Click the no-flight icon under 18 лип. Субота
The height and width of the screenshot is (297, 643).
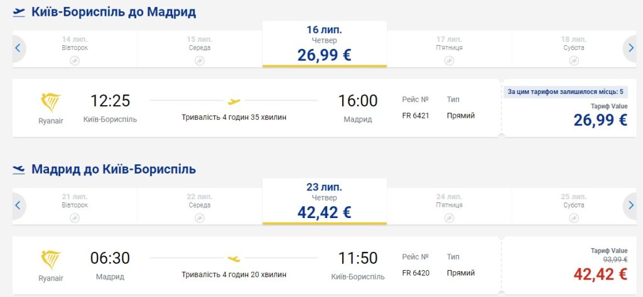573,60
